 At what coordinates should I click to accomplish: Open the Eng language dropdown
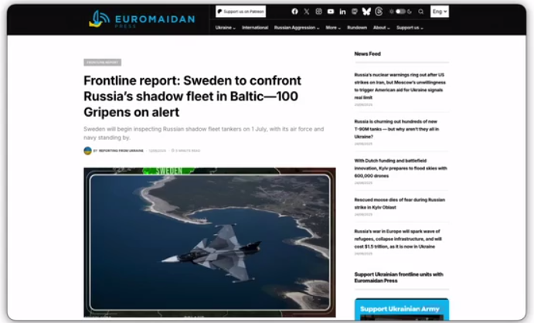pos(440,12)
